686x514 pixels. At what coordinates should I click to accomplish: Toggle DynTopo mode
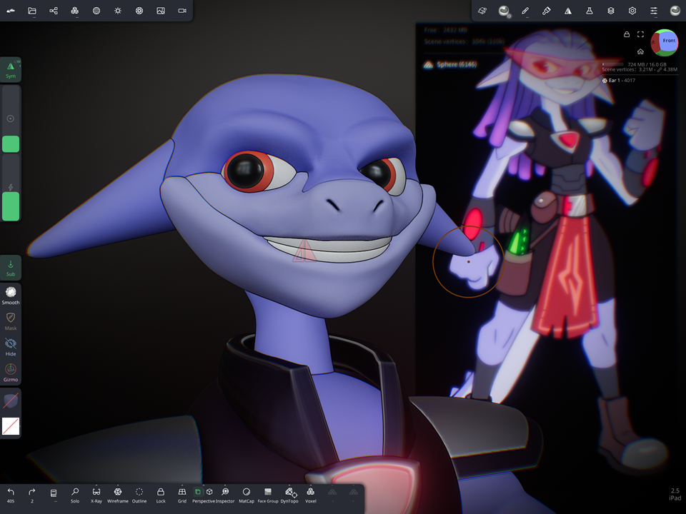pyautogui.click(x=289, y=495)
